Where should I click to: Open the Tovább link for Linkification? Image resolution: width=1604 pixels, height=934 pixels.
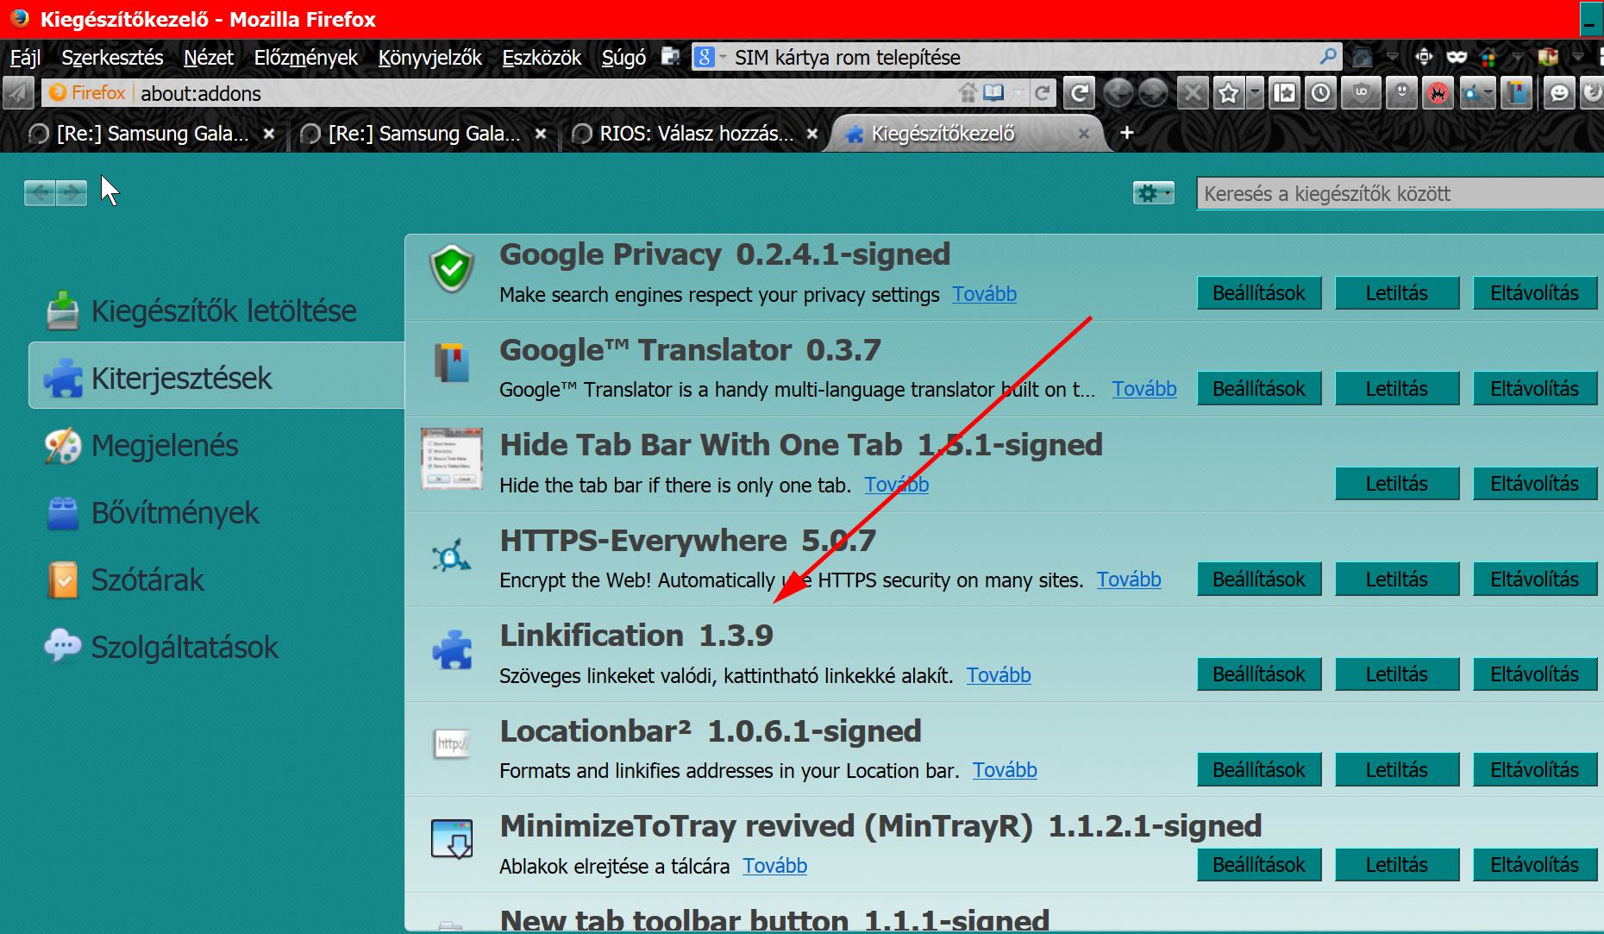[999, 675]
